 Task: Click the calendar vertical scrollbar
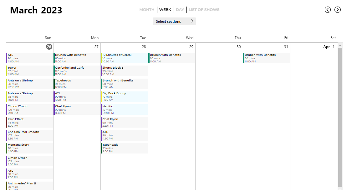340,117
